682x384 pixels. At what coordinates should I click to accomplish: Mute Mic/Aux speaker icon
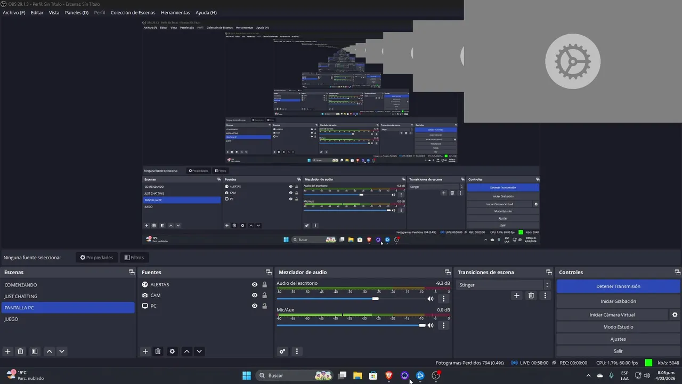(431, 325)
